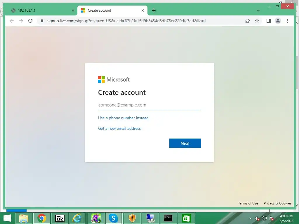Open the Command Prompt taskbar icon
Screen dimensions: 299x224
(x=168, y=218)
